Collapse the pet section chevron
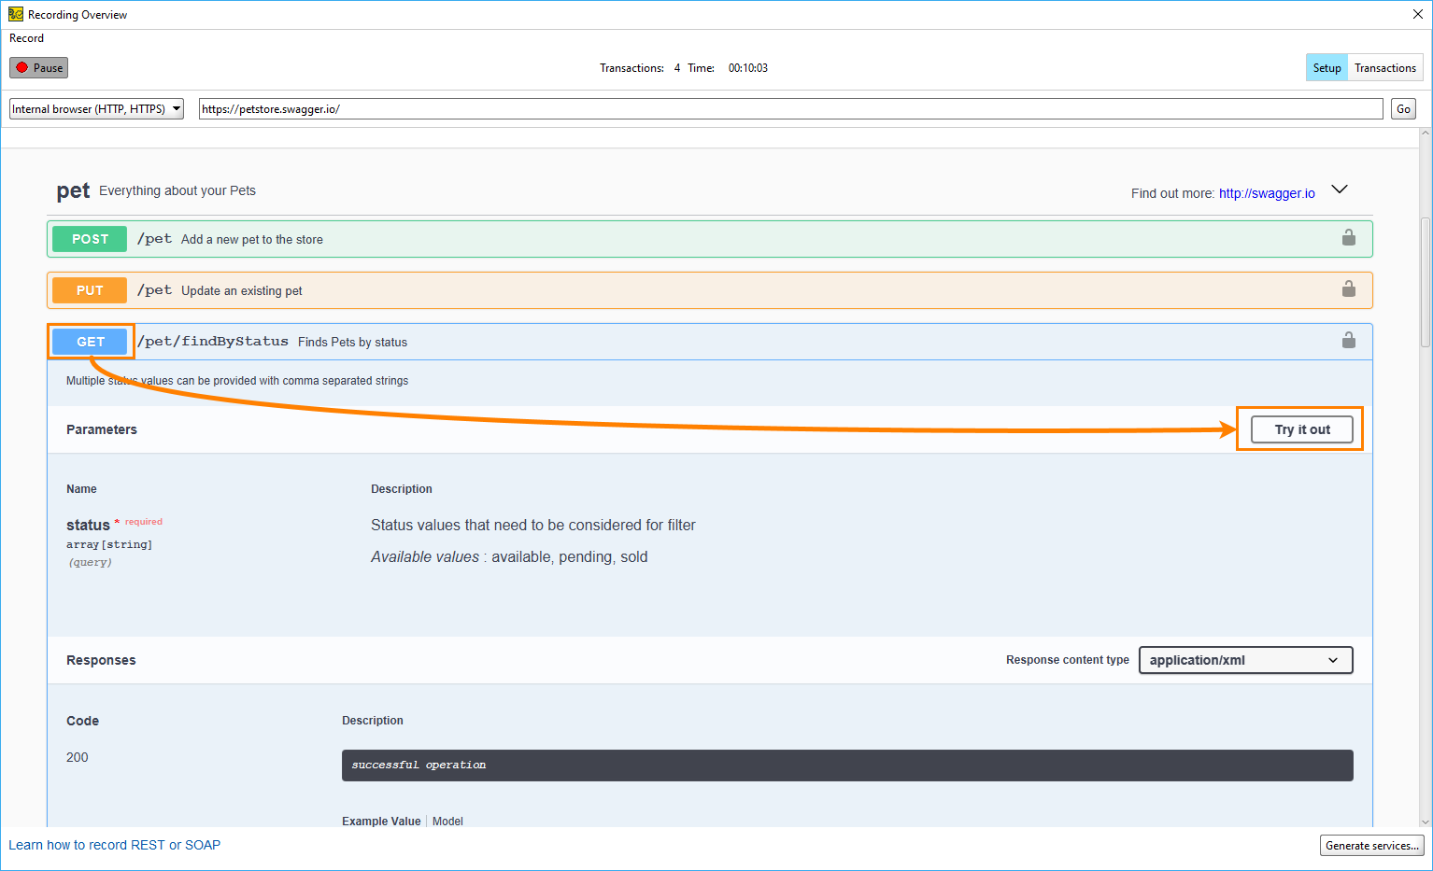 click(1340, 189)
